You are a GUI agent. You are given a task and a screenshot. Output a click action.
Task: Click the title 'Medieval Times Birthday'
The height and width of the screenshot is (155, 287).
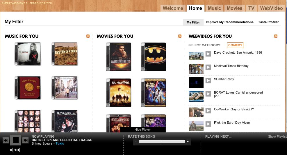click(231, 66)
